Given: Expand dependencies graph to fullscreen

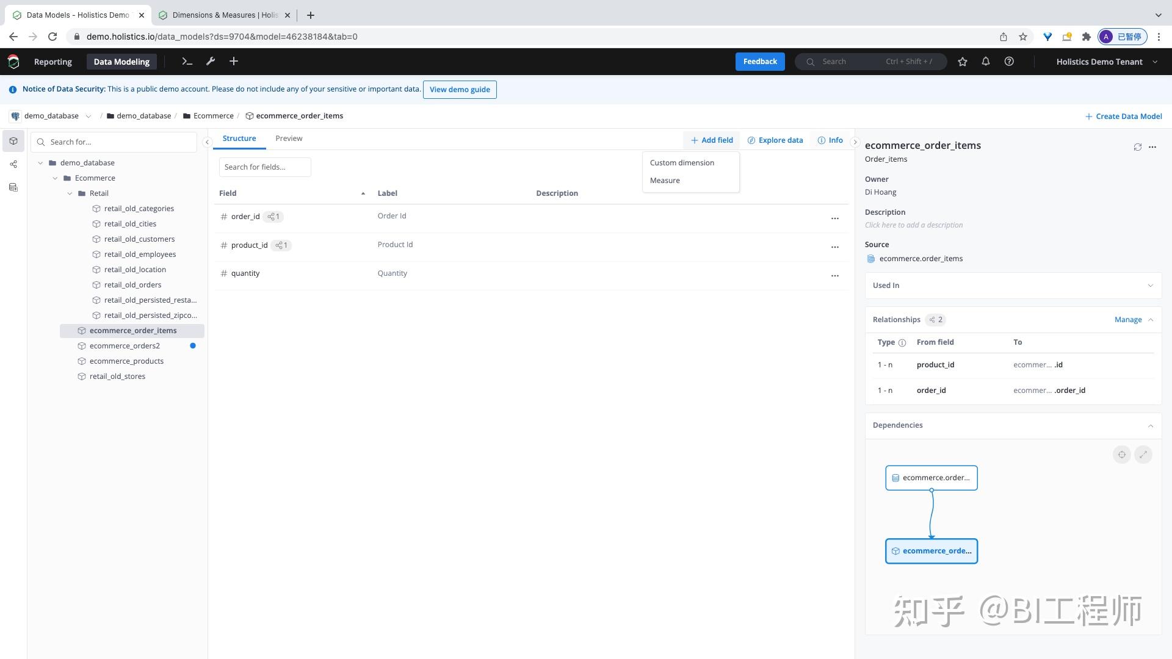Looking at the screenshot, I should [x=1143, y=455].
